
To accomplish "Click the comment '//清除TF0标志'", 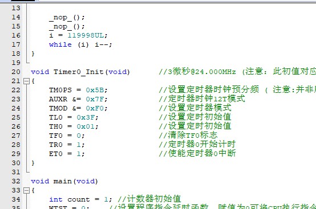I will pyautogui.click(x=188, y=135).
